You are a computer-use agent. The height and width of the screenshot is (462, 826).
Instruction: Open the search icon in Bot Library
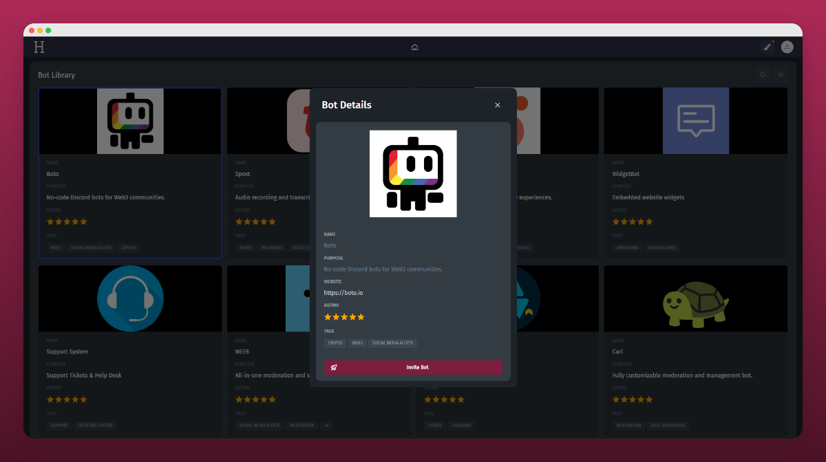click(x=763, y=75)
